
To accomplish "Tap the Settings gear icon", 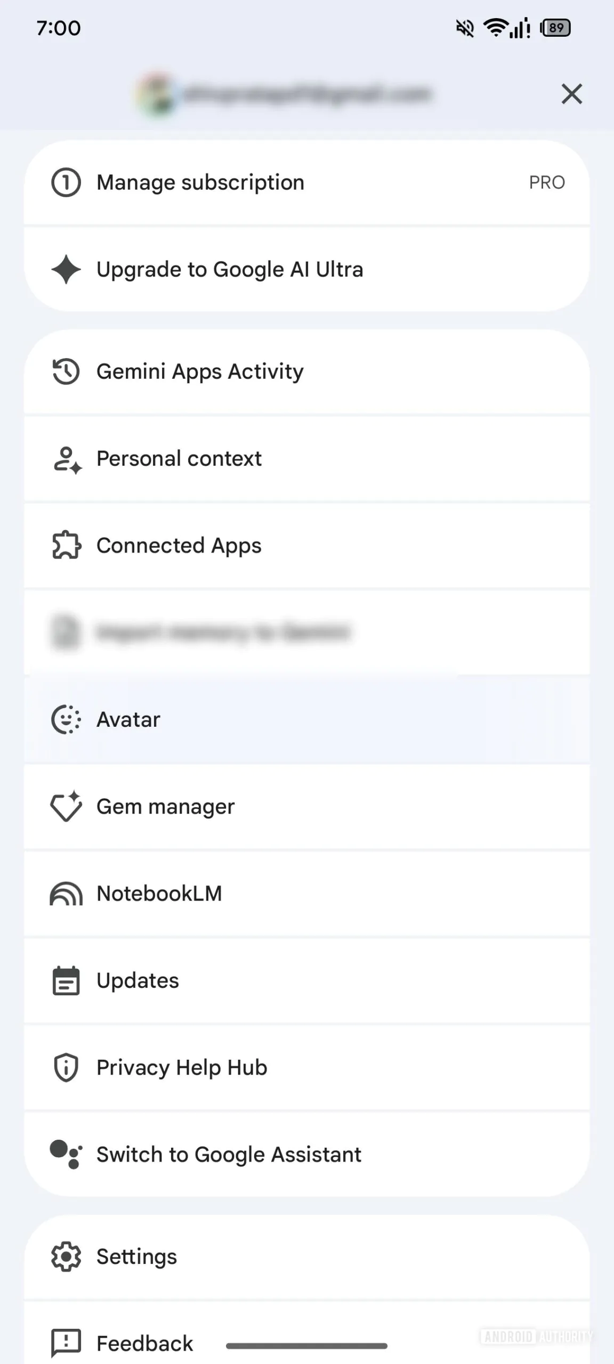I will [x=66, y=1256].
